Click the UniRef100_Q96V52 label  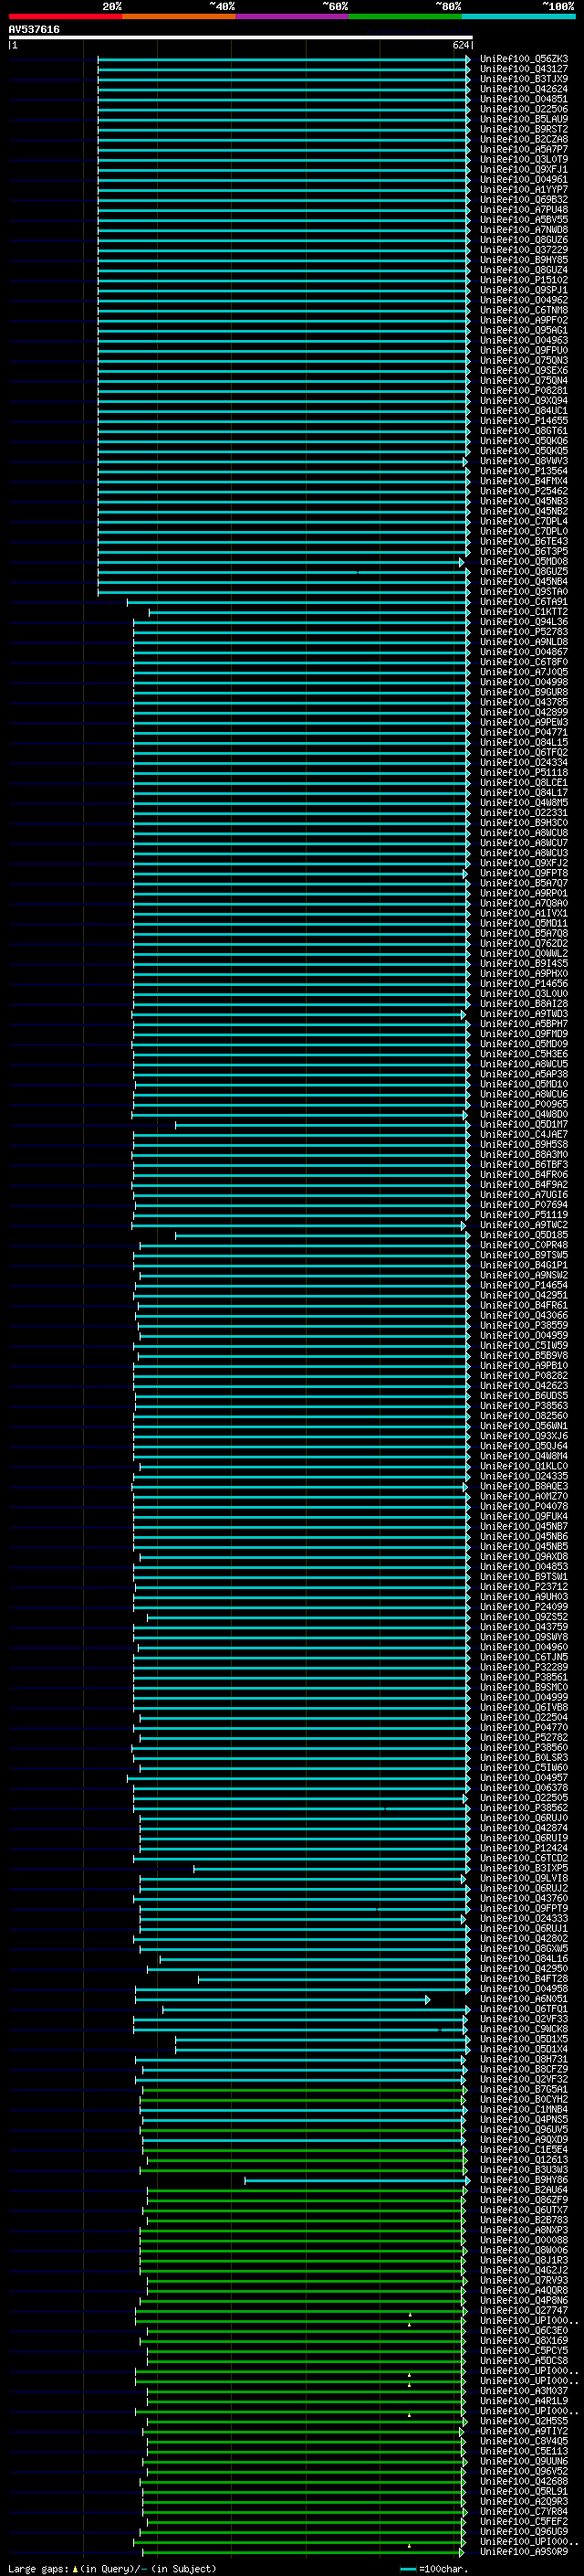pyautogui.click(x=524, y=2471)
